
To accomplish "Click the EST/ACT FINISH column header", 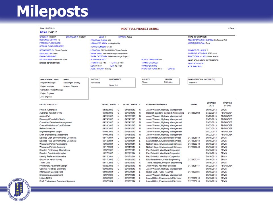I will point(130,104).
